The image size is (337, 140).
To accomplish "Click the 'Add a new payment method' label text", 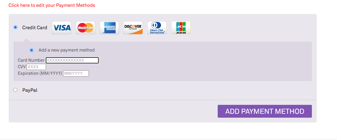I will click(67, 50).
